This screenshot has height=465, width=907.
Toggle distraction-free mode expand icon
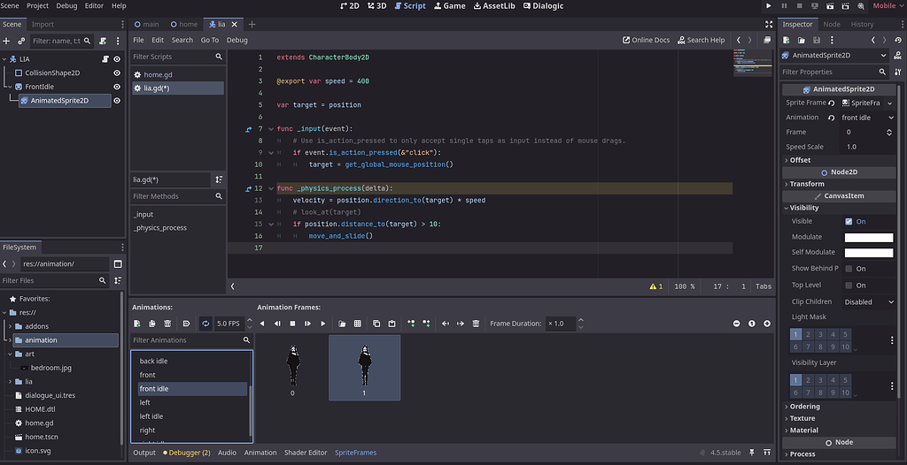point(769,24)
